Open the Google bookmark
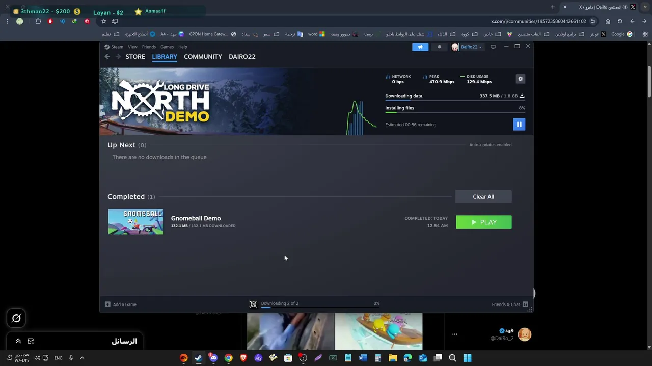Screen dimensions: 652x366 click(621, 34)
